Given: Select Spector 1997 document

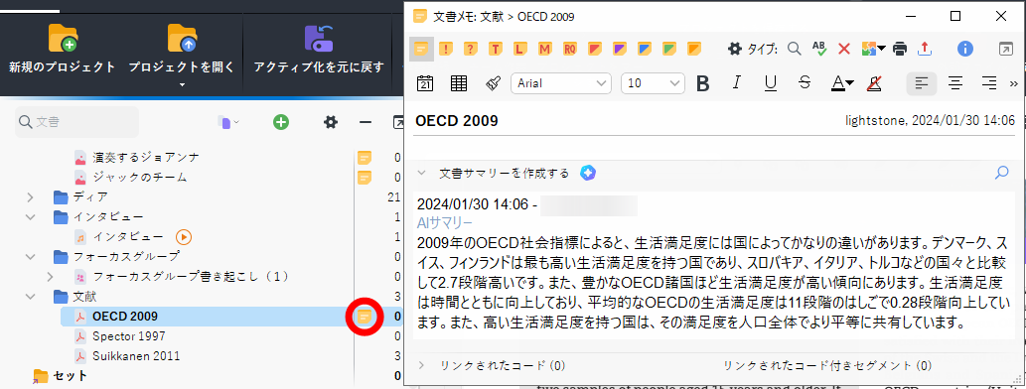Looking at the screenshot, I should pos(129,336).
